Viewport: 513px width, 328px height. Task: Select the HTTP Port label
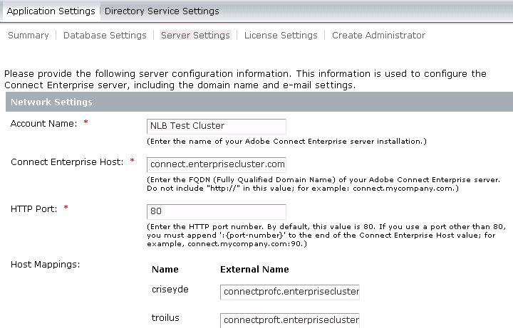coord(34,209)
